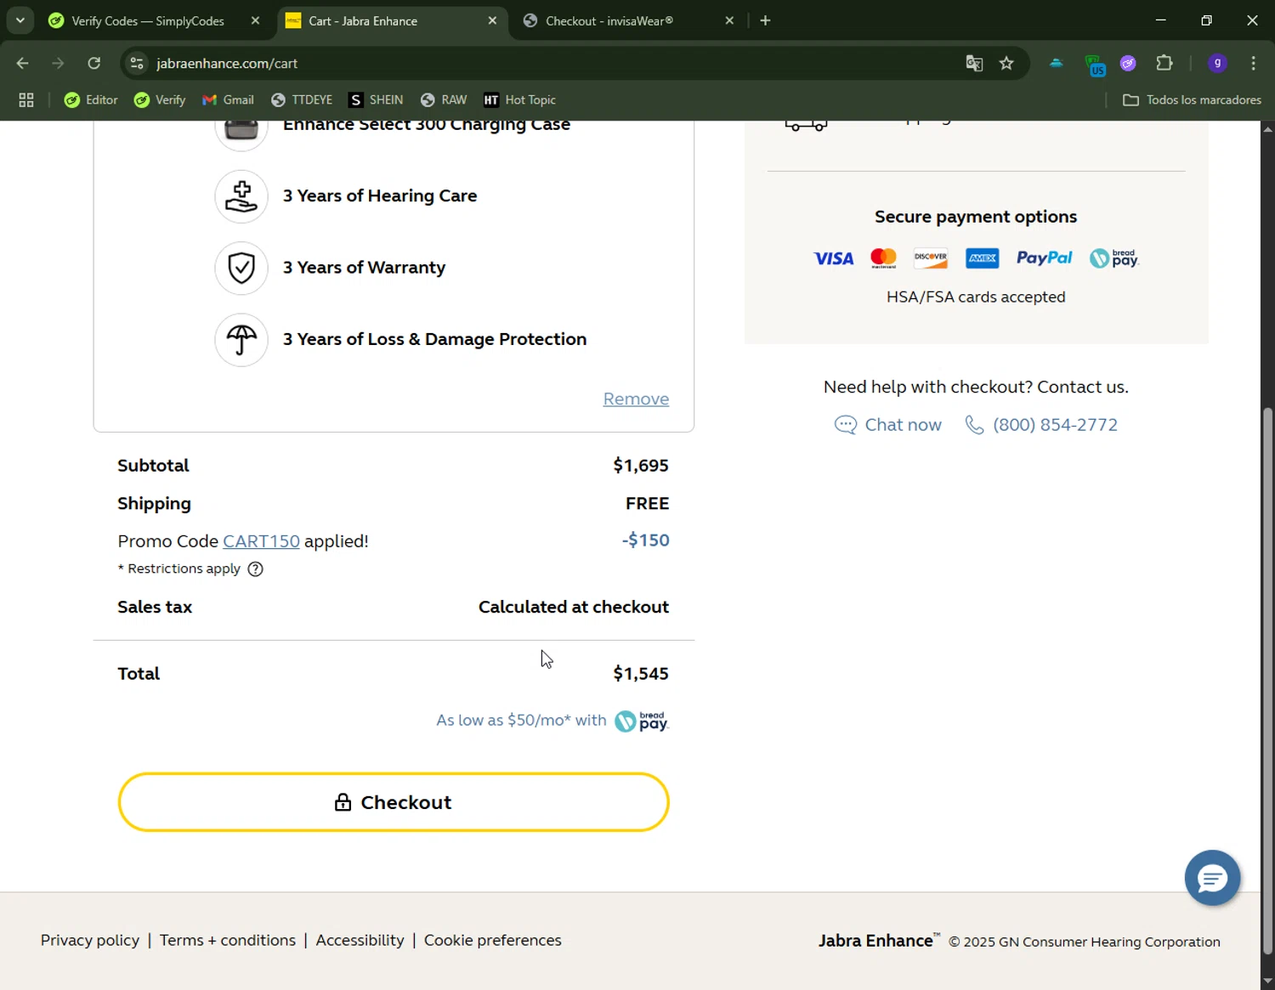Screen dimensions: 1275x990
Task: Click the browser back arrow
Action: point(23,63)
